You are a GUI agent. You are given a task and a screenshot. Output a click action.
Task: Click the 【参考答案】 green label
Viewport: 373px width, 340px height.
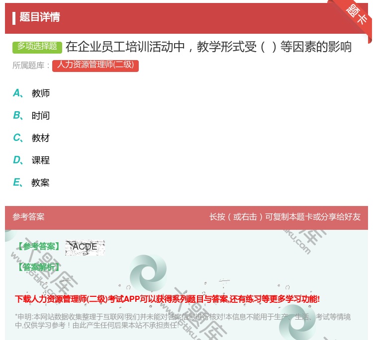39,247
